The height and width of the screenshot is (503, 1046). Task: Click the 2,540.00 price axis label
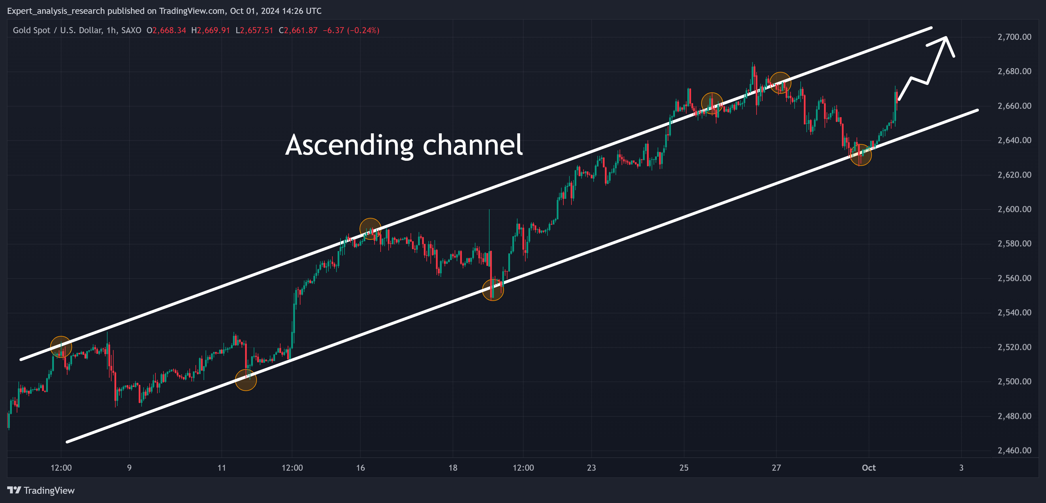1014,313
